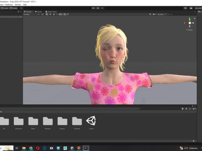Viewport: 202px width, 151px height.
Task: Click the search by type icon in Project
Action: pyautogui.click(x=183, y=109)
